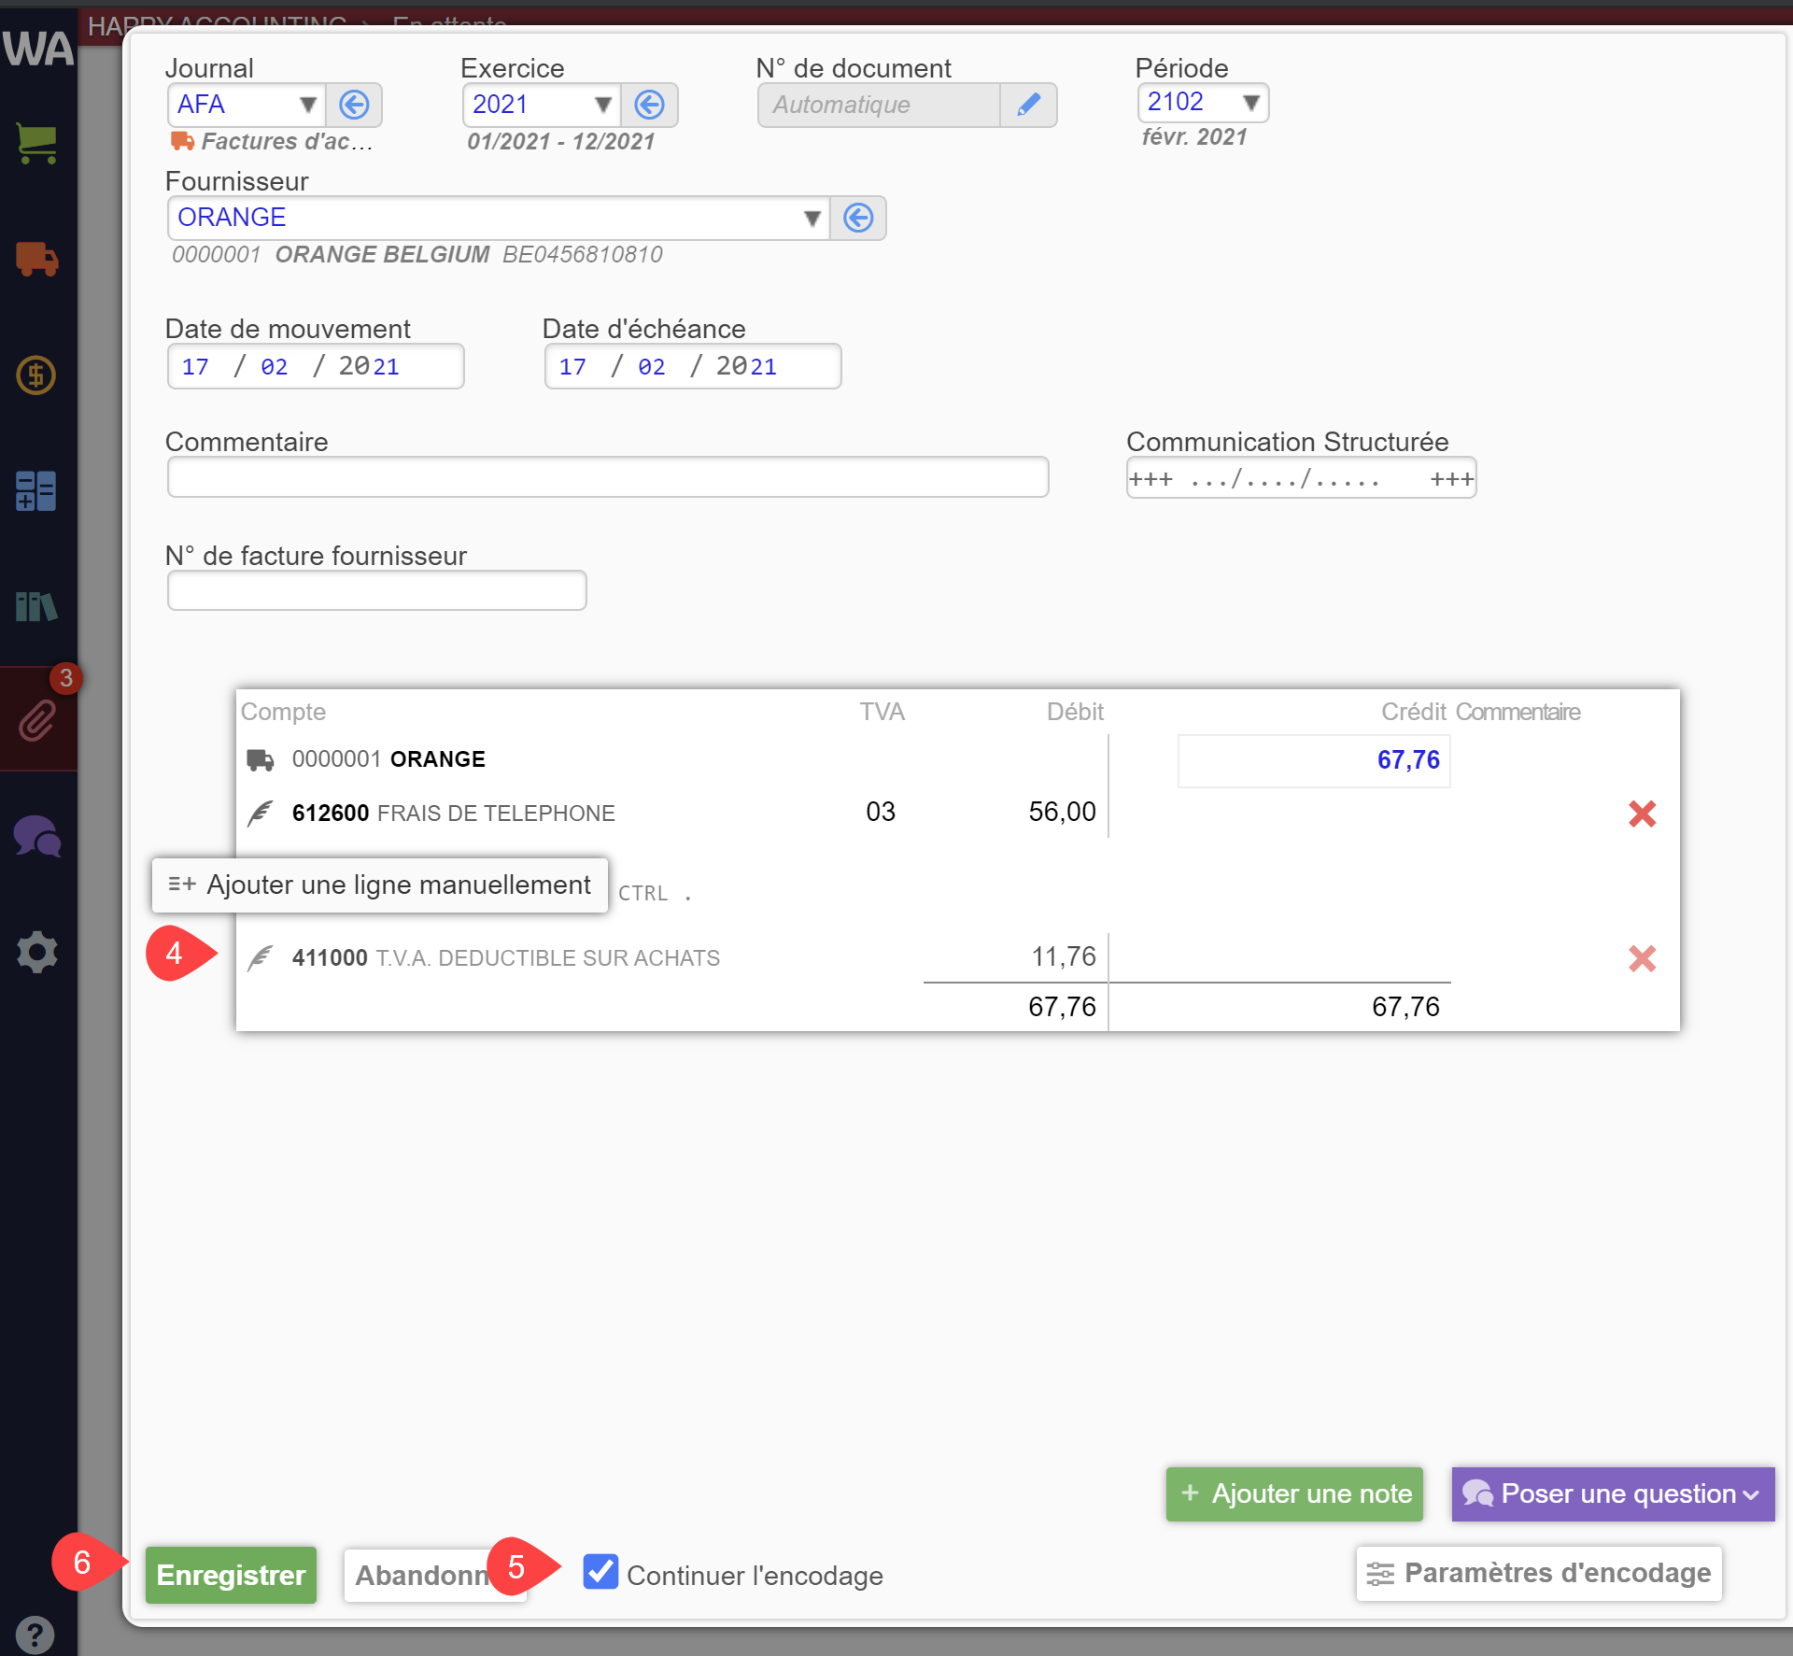The width and height of the screenshot is (1793, 1656).
Task: Click the Date de mouvement month field
Action: tap(274, 366)
